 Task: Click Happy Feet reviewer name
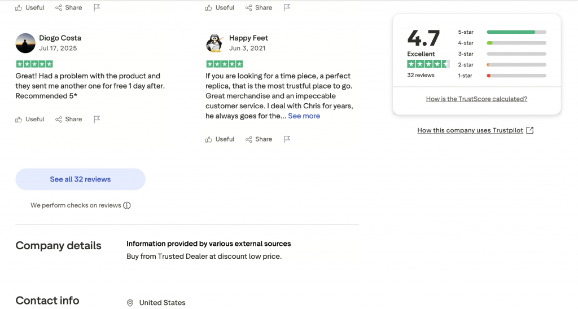click(248, 38)
